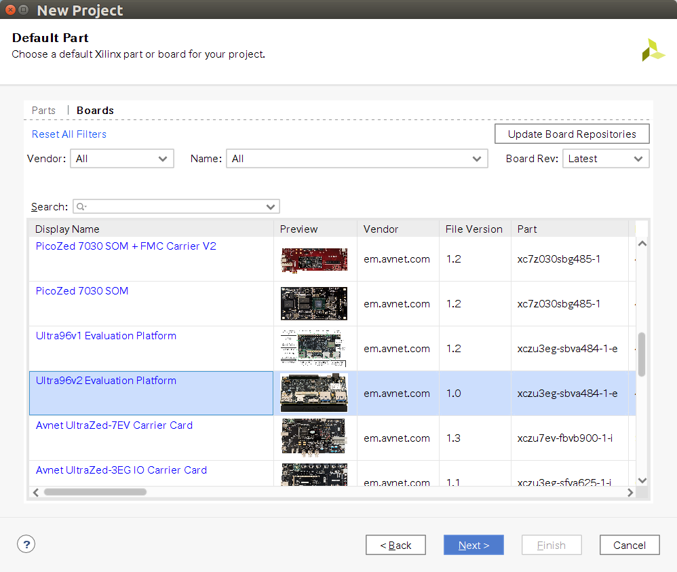Click Ultra96v1 board preview thumbnail
The image size is (677, 572).
point(313,348)
